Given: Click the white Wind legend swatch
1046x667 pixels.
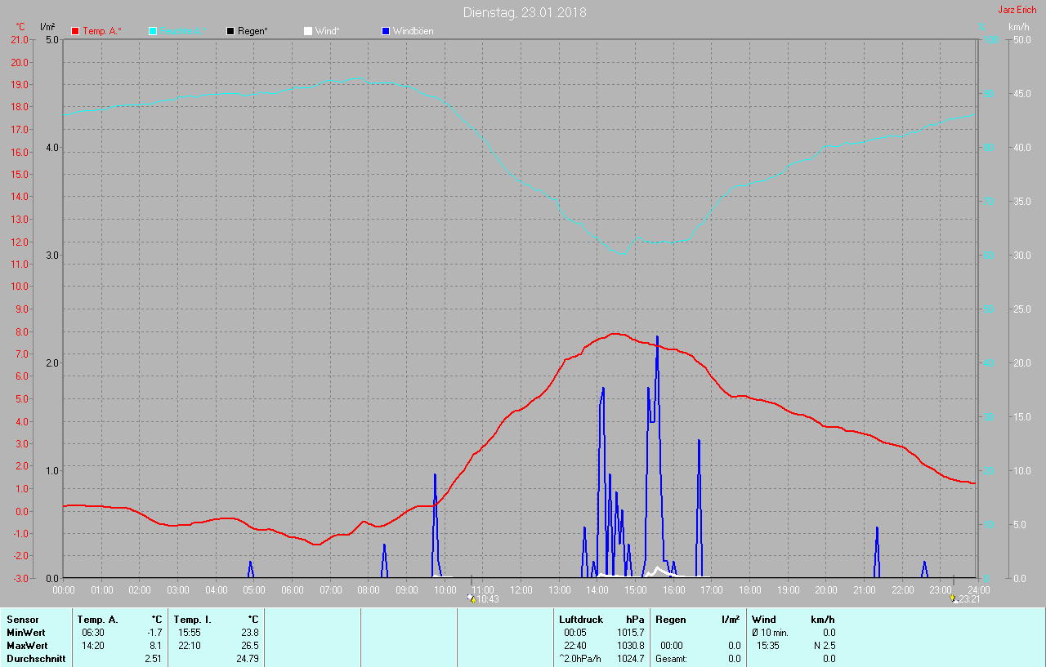Looking at the screenshot, I should tap(307, 31).
